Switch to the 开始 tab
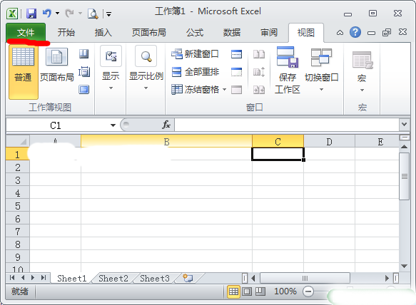The image size is (416, 305). click(x=66, y=33)
